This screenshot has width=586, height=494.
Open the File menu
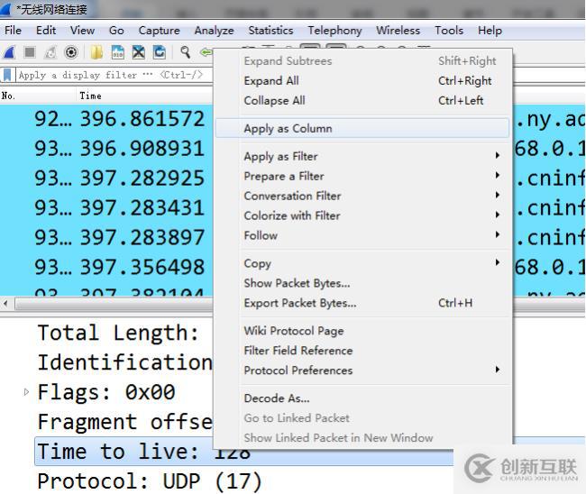14,31
